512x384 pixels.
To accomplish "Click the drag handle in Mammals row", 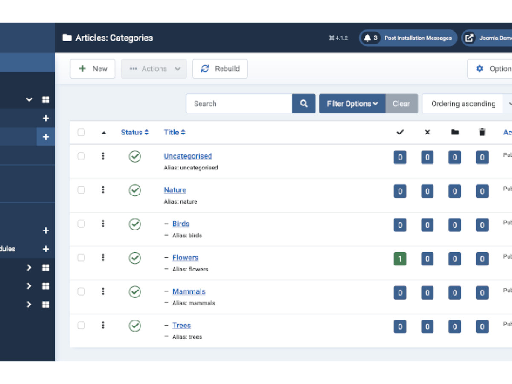I will coord(103,291).
